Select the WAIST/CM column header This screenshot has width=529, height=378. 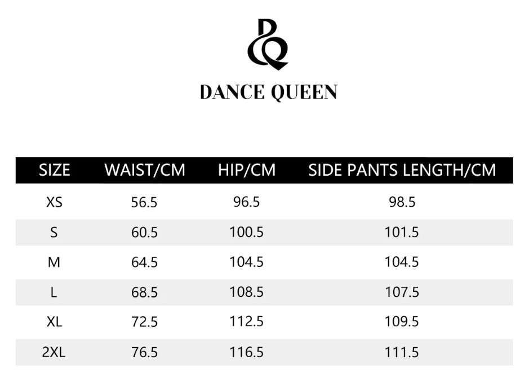pos(145,170)
